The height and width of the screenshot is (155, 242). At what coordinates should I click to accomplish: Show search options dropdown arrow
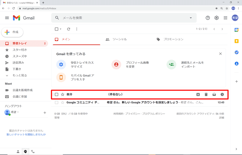tap(191, 18)
